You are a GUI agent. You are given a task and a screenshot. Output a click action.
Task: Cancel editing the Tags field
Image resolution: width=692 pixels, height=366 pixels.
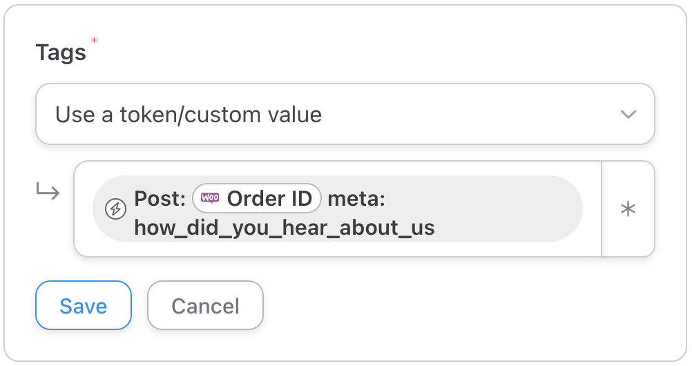(205, 306)
